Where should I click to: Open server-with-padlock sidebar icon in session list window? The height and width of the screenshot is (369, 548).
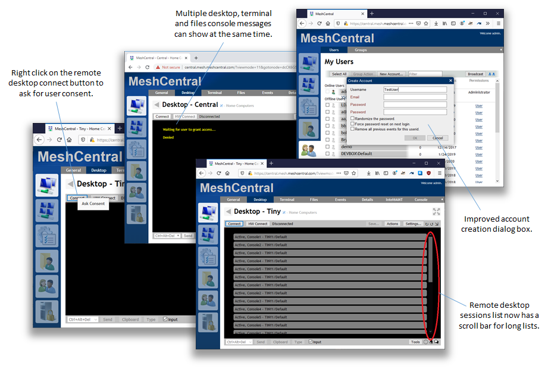pos(208,322)
